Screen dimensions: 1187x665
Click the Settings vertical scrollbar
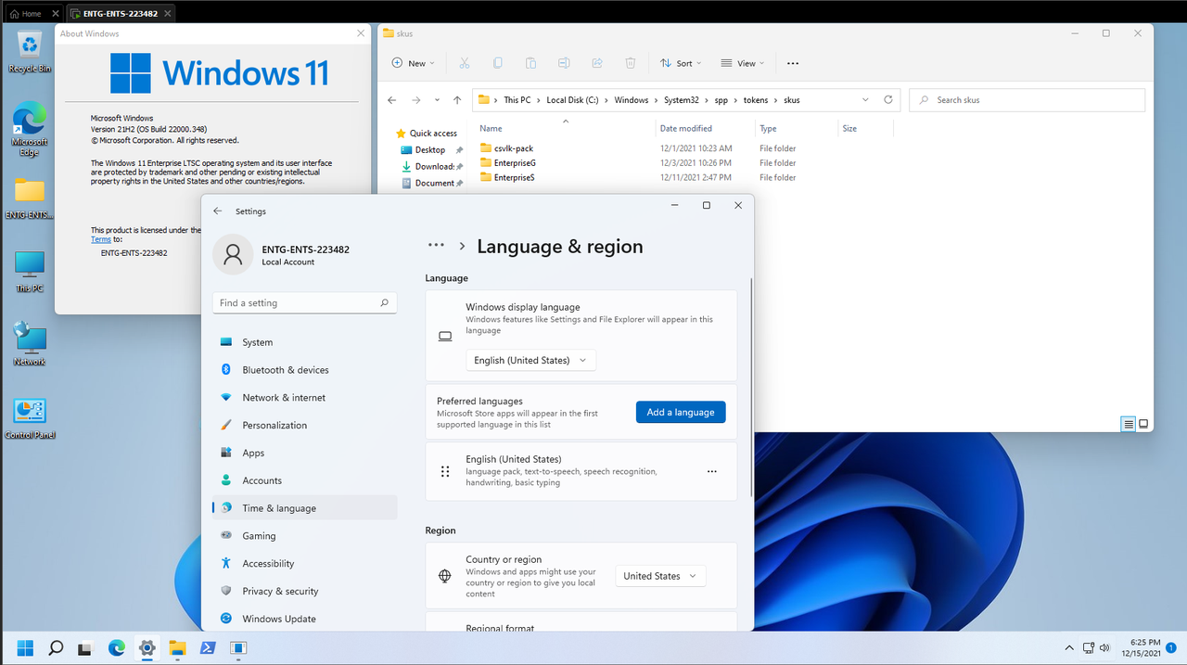click(751, 387)
